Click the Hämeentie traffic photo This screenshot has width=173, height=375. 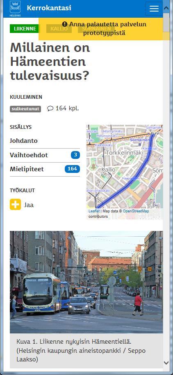[86, 282]
